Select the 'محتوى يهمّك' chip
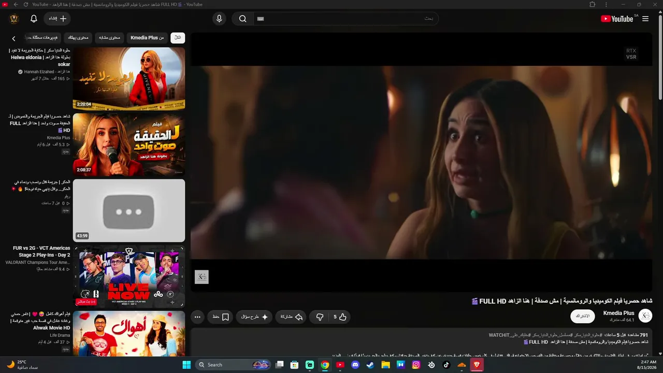The height and width of the screenshot is (373, 663). tap(78, 38)
